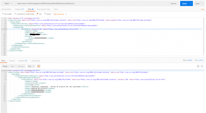The width and height of the screenshot is (206, 113).
Task: Send the request with the Send button
Action: coord(185,4)
